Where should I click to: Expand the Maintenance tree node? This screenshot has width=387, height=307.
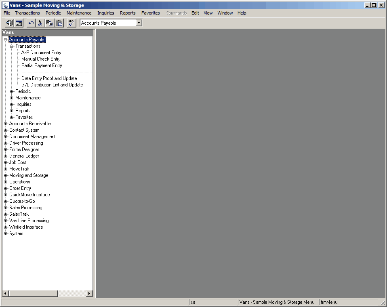tap(11, 98)
